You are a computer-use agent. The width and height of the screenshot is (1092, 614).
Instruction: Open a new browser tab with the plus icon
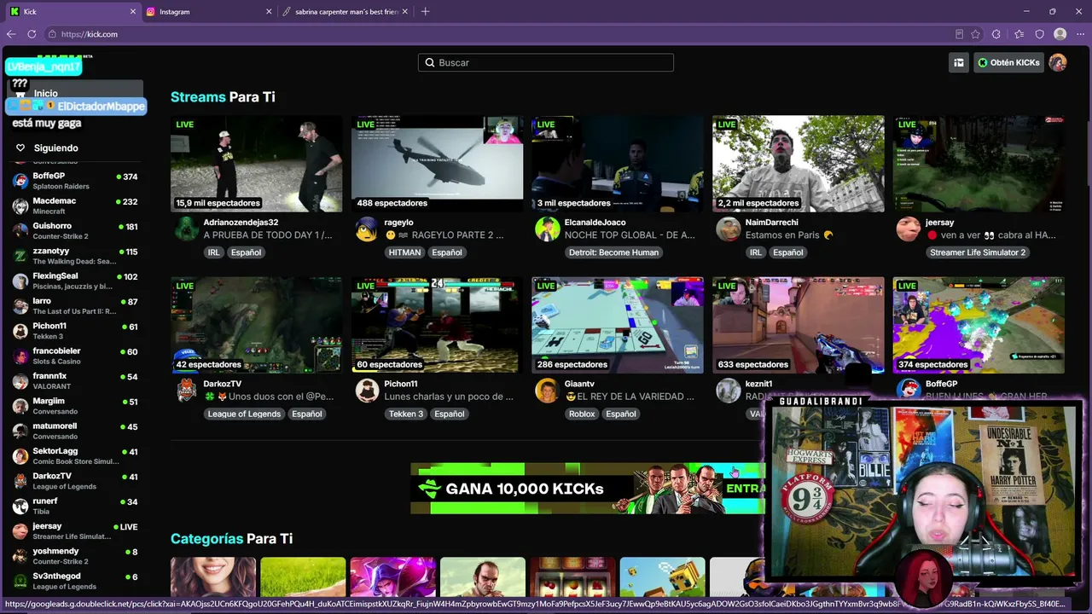(x=425, y=12)
